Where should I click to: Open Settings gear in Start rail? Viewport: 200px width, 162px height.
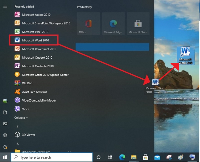[x=5, y=135]
